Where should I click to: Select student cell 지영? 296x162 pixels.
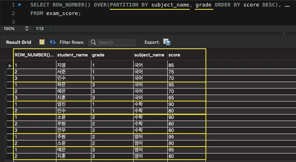click(73, 65)
